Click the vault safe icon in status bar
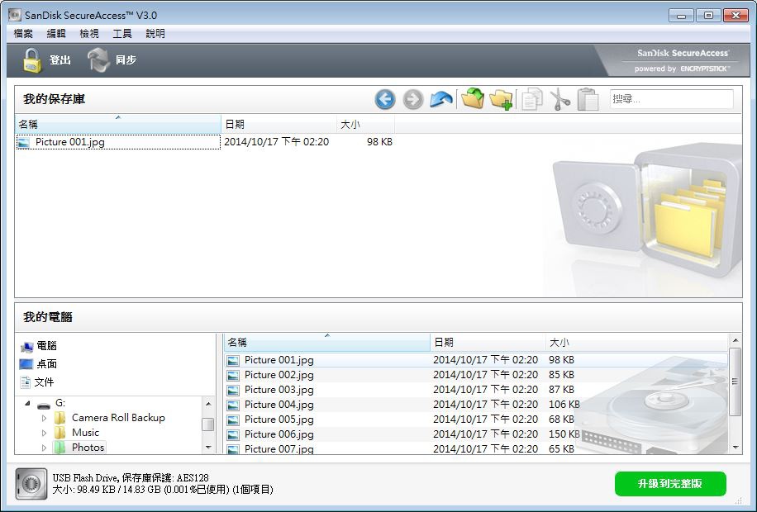 click(x=31, y=484)
